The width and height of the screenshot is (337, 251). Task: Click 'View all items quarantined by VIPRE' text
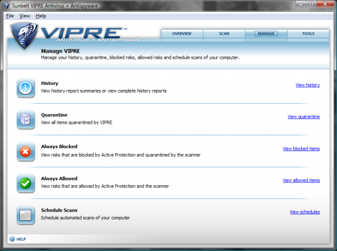click(76, 123)
